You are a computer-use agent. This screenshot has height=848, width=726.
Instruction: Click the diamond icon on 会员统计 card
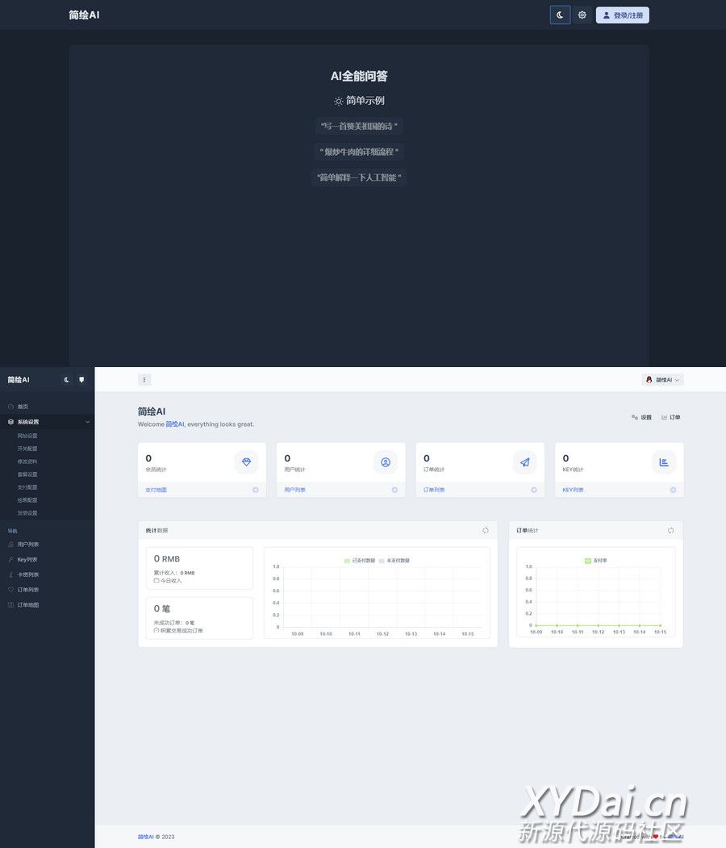click(x=246, y=462)
